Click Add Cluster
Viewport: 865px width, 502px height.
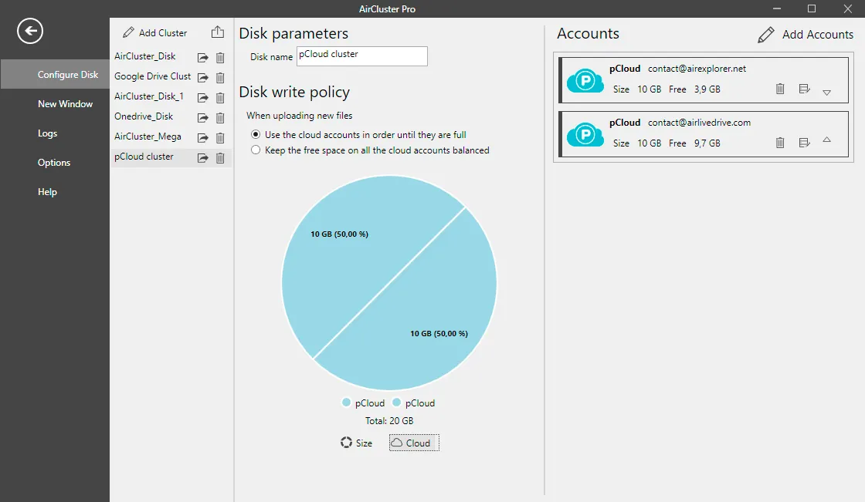(x=155, y=32)
